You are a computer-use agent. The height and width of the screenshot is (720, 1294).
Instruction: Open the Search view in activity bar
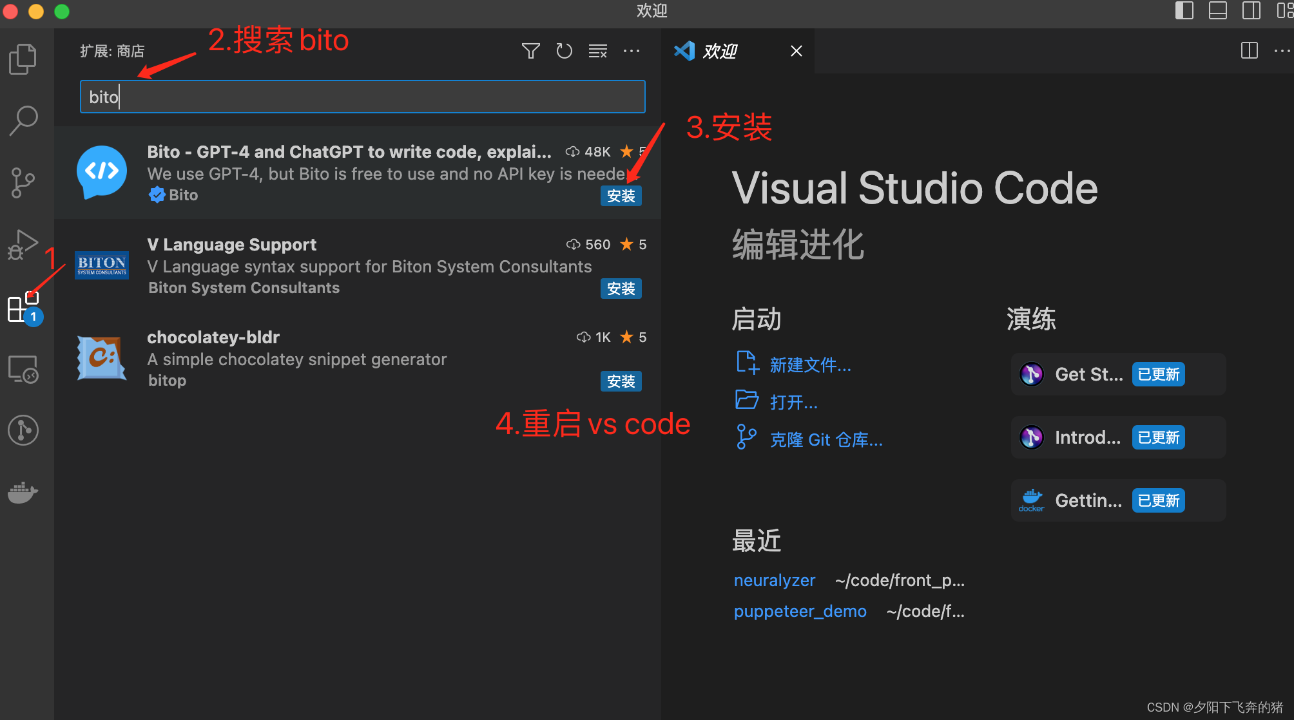tap(23, 120)
